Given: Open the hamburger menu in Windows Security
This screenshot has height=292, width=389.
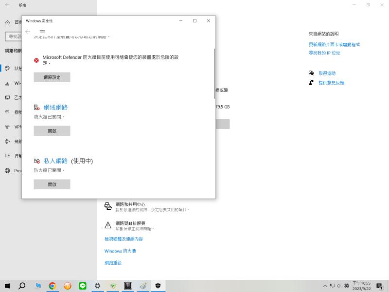Looking at the screenshot, I should (42, 32).
